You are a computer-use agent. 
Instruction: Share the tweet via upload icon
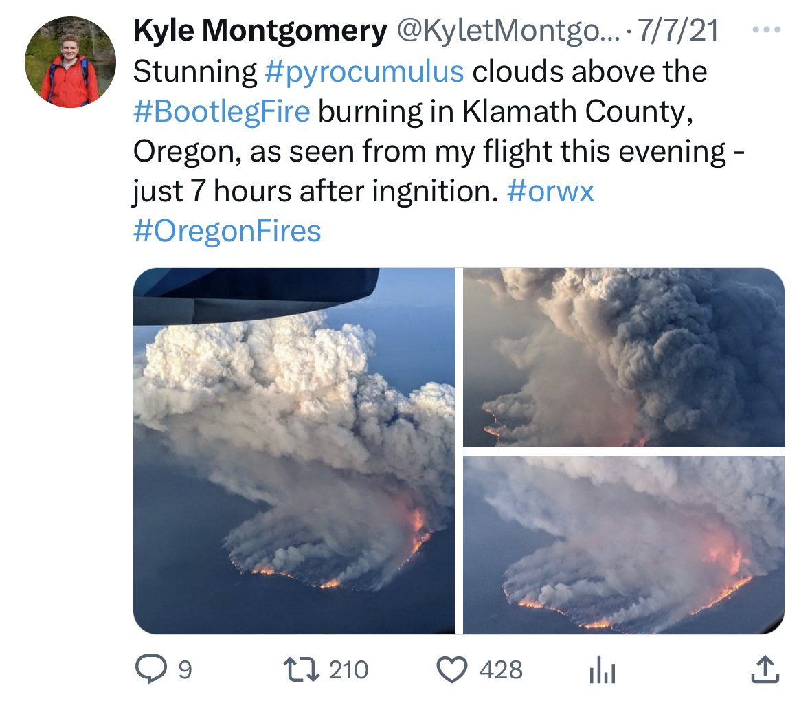(765, 669)
